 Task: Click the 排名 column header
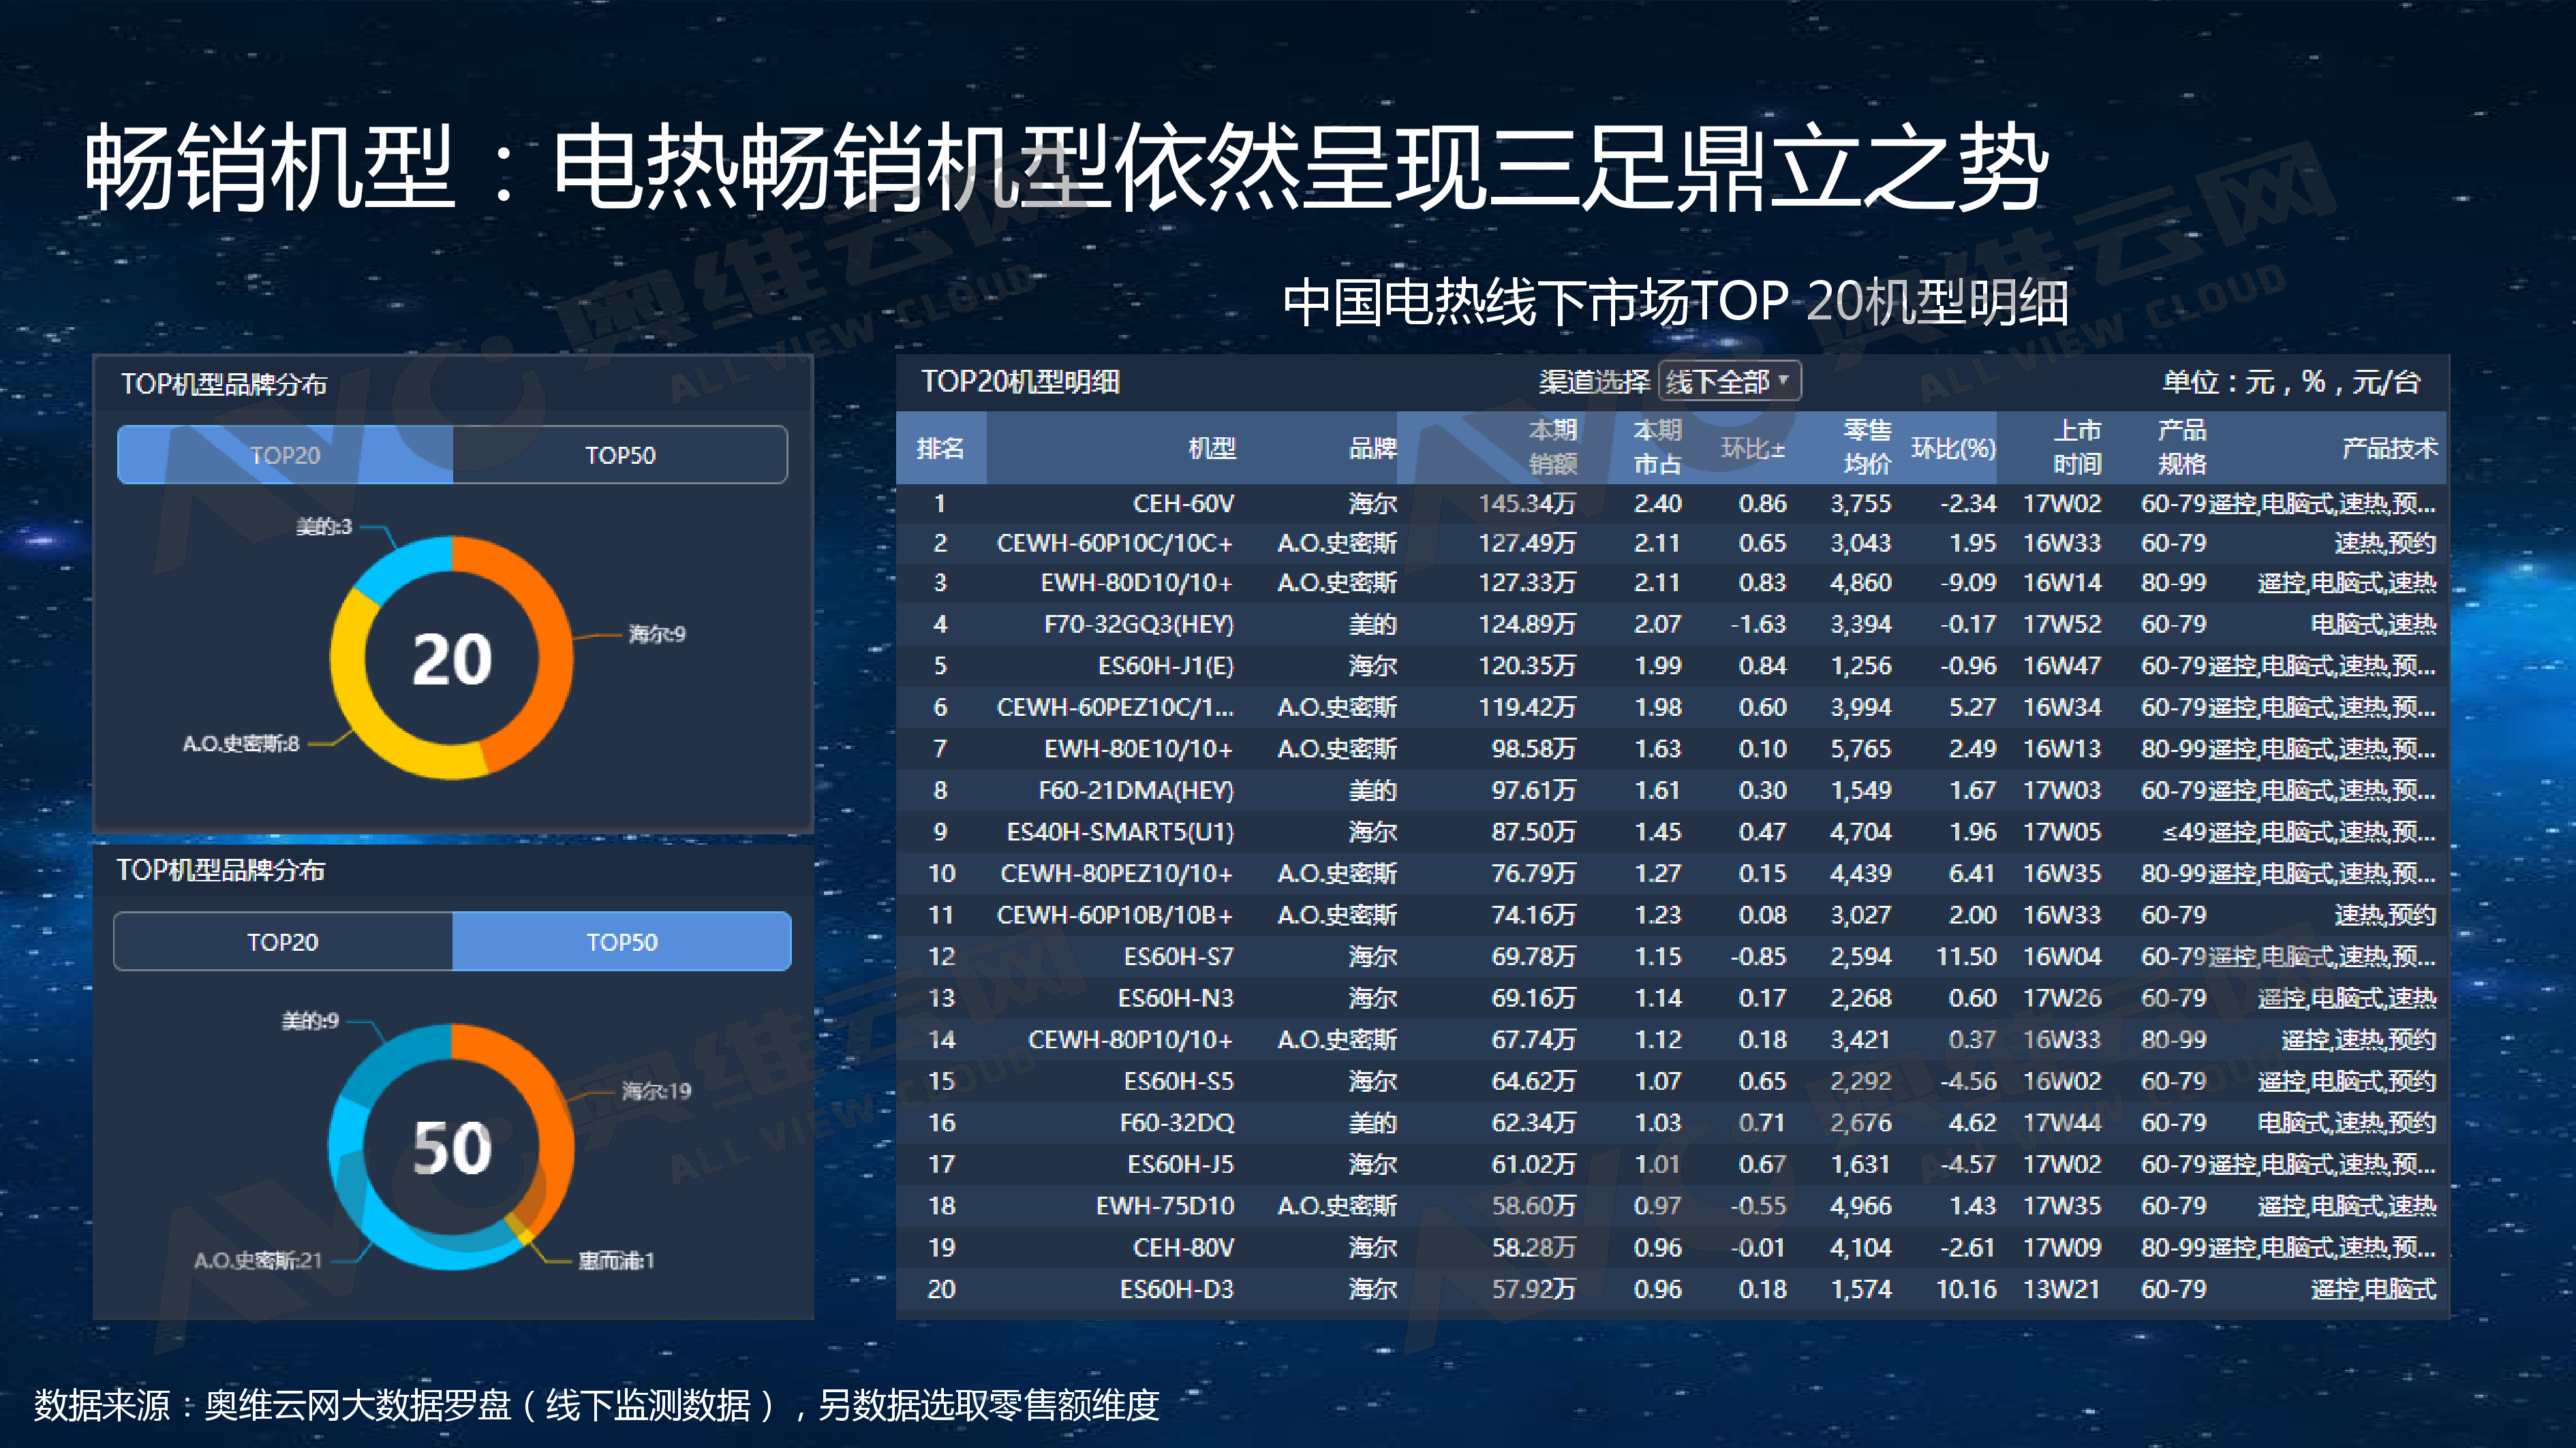[x=940, y=447]
